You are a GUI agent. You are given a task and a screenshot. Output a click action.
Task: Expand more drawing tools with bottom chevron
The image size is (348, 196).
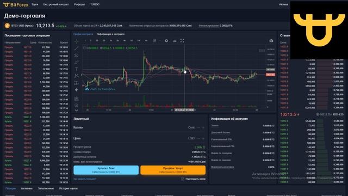pos(76,110)
